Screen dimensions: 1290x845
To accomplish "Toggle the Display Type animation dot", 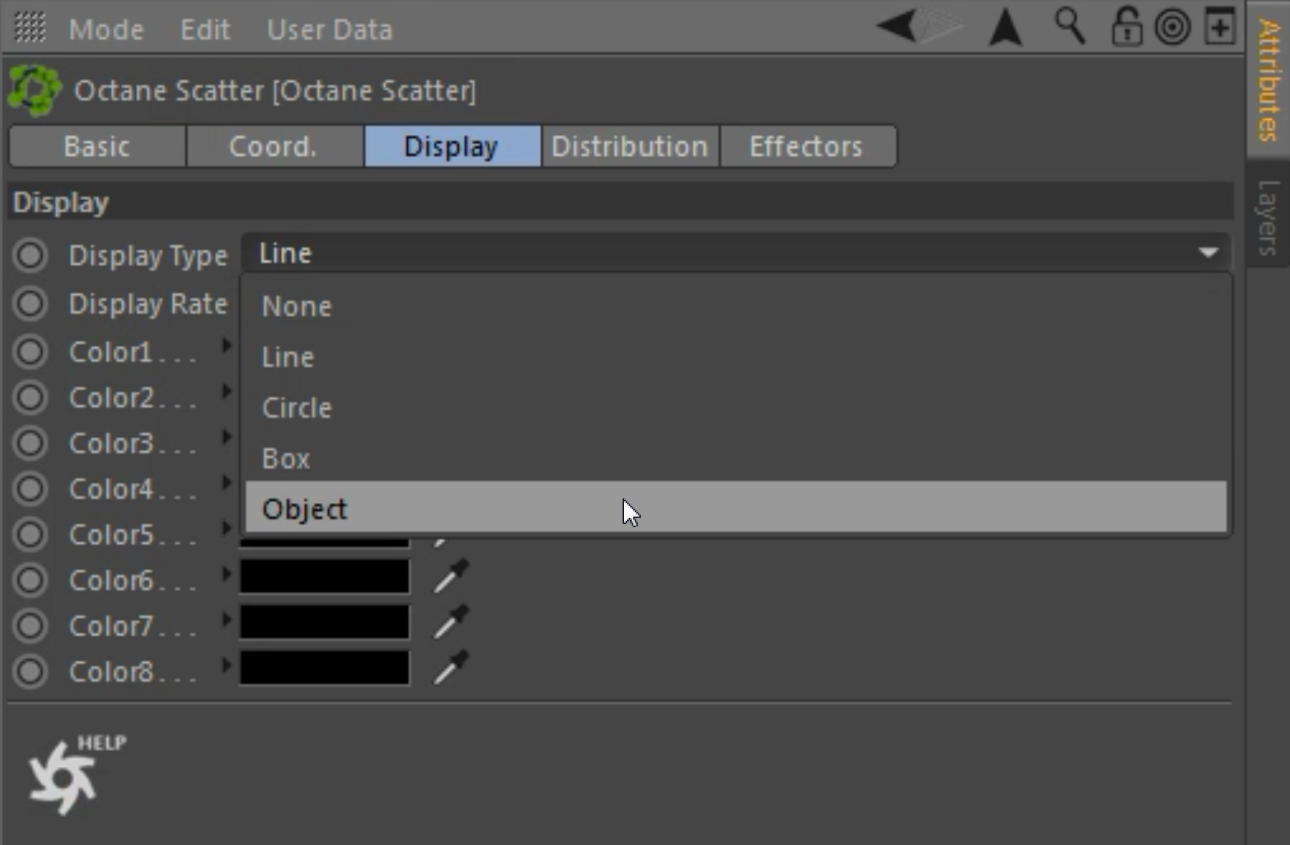I will 30,256.
